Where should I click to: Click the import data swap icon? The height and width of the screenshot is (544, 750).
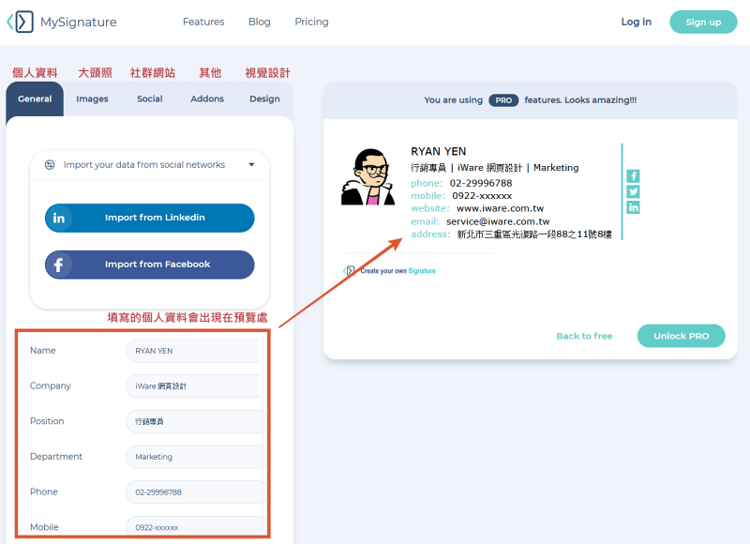tap(50, 165)
